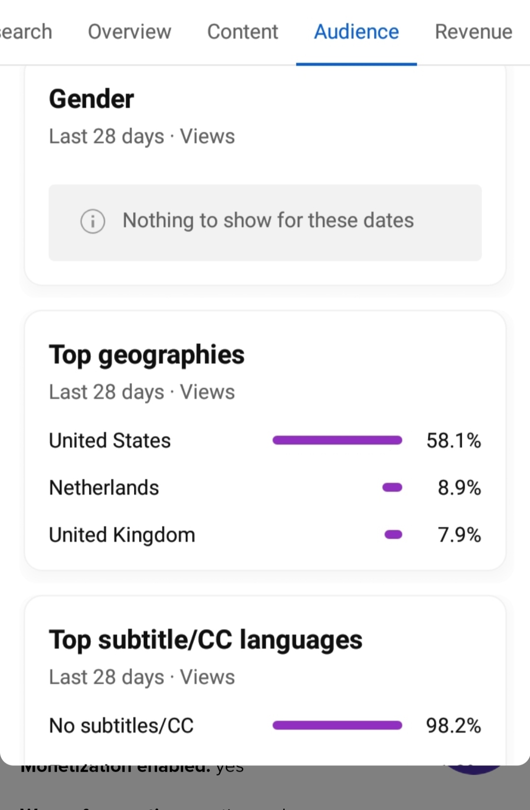Click the No subtitles/CC row label

coord(121,725)
